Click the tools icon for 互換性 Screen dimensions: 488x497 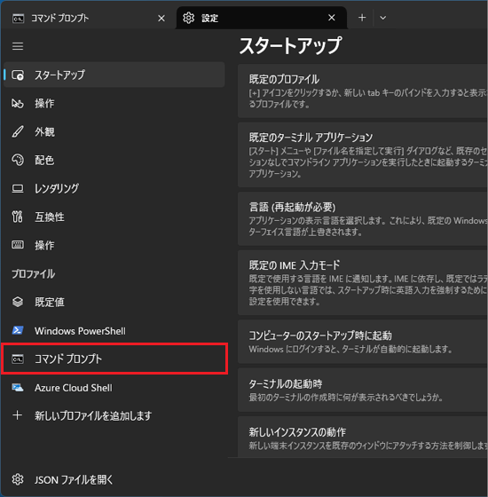point(18,217)
